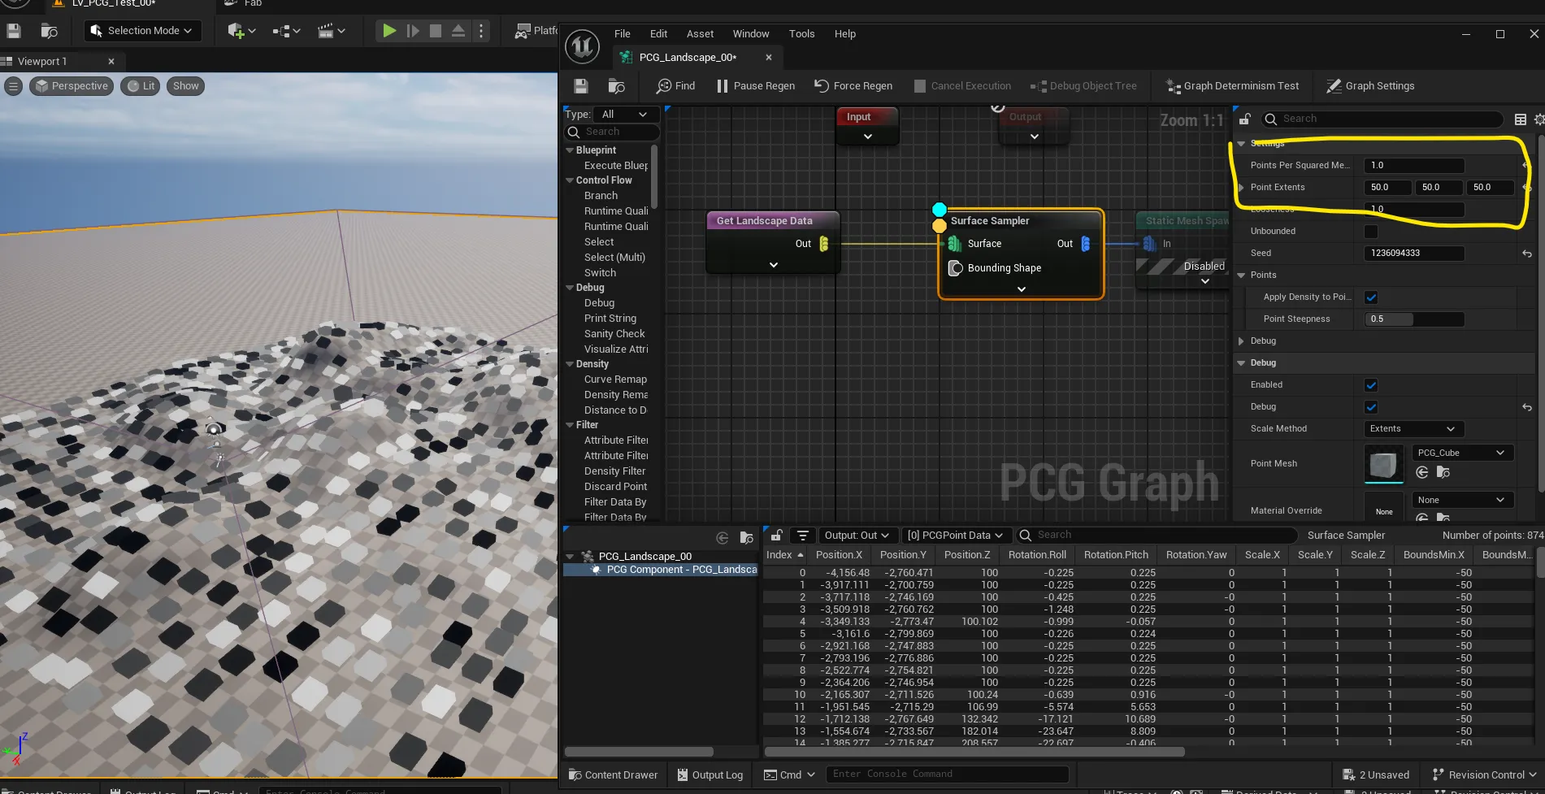Open the Asset menu
This screenshot has height=794, width=1545.
(699, 34)
